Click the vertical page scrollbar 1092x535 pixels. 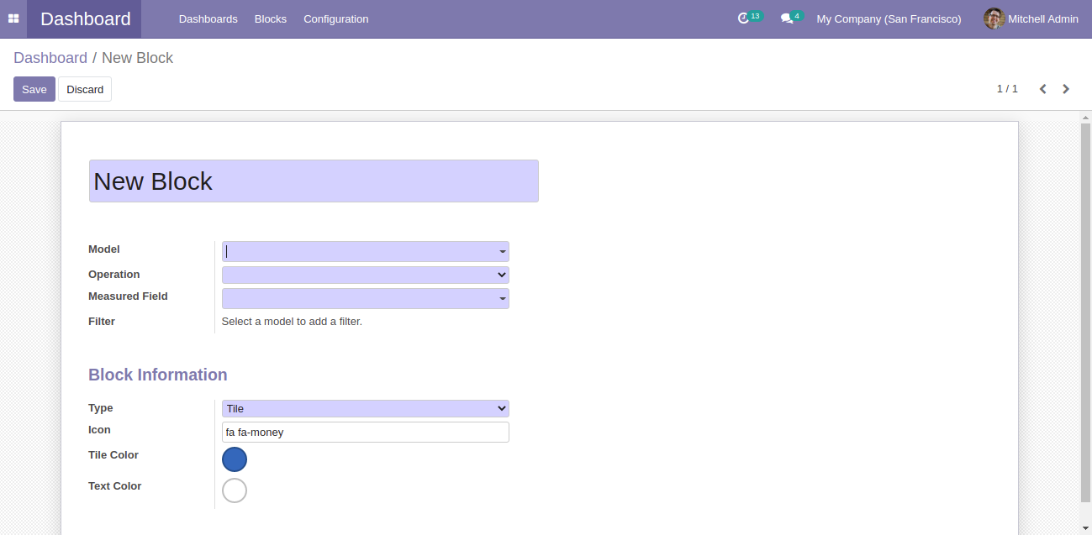point(1084,312)
